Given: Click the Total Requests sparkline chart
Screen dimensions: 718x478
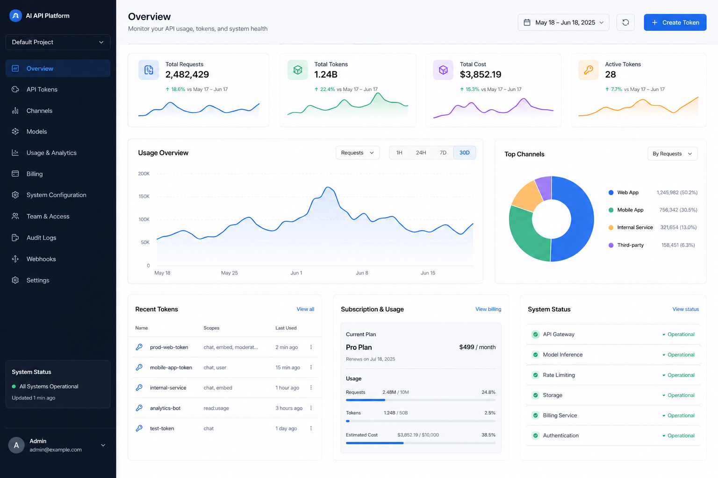Looking at the screenshot, I should coord(199,109).
